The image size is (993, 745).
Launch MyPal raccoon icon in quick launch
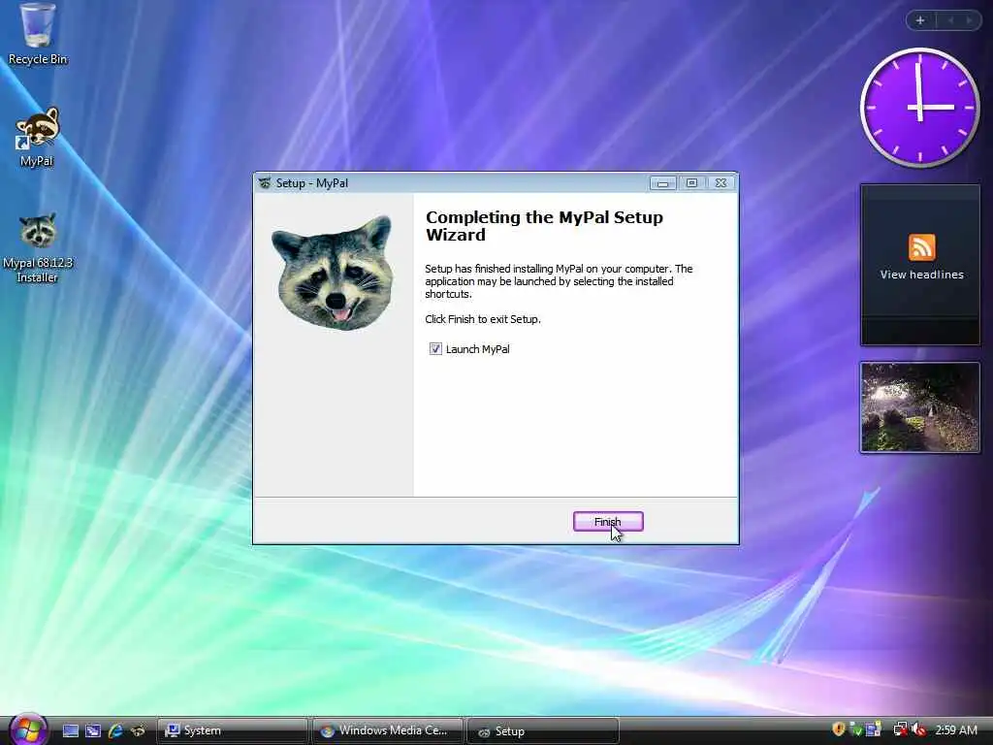pyautogui.click(x=138, y=731)
